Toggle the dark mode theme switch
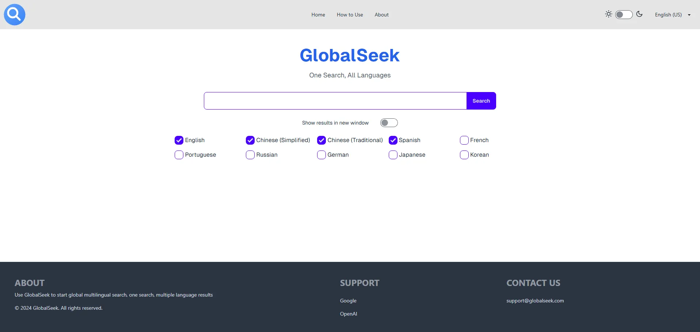 point(624,15)
